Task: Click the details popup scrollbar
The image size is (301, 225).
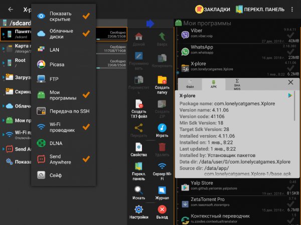Action: 294,106
